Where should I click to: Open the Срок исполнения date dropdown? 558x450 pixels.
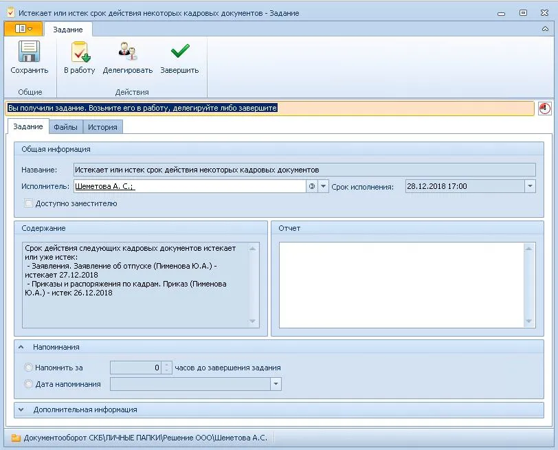click(x=529, y=186)
